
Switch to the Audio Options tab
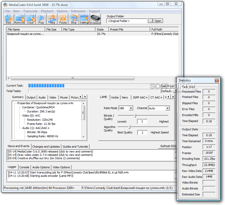point(41,167)
